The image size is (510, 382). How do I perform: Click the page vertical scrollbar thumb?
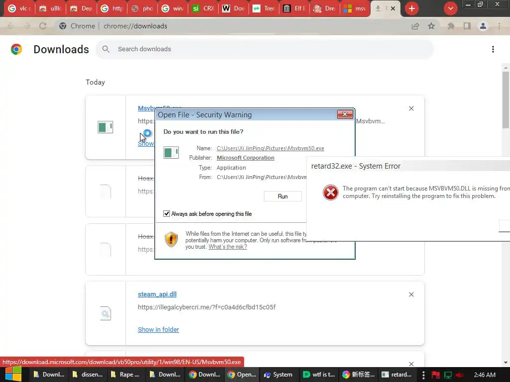click(506, 99)
